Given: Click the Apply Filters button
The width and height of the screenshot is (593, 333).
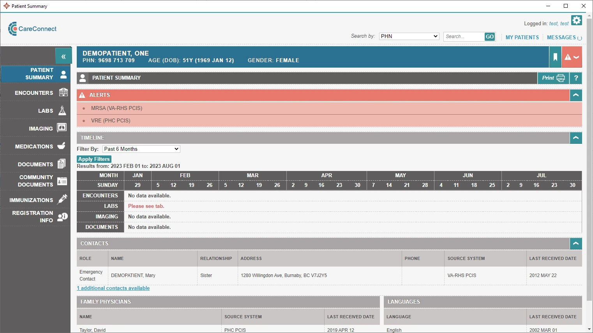Looking at the screenshot, I should [94, 159].
